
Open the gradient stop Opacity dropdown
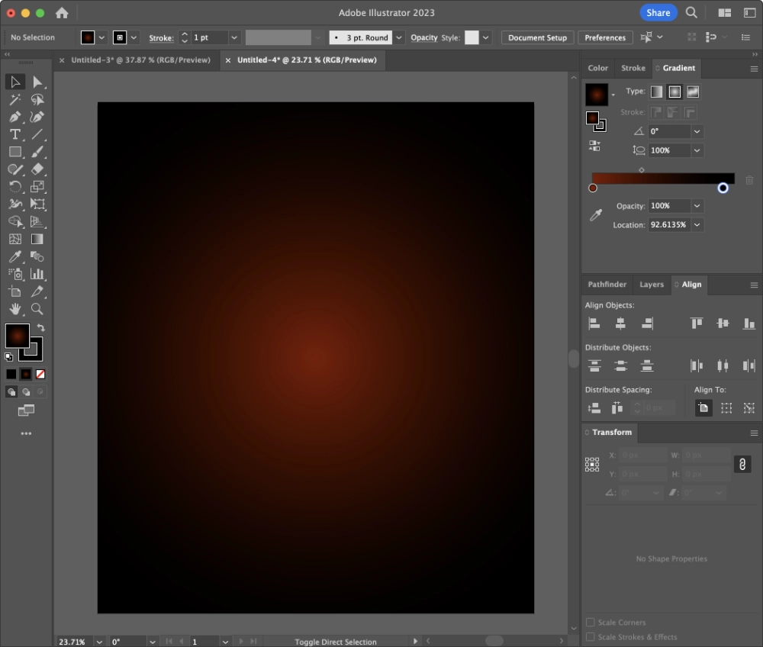697,206
